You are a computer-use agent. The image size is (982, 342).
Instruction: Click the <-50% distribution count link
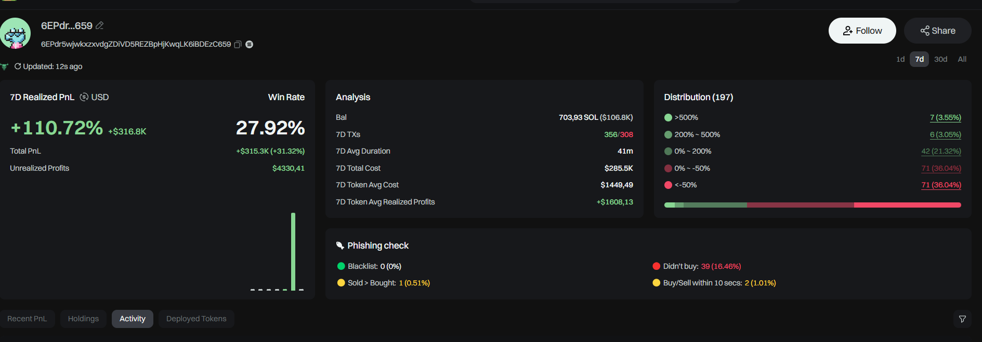[941, 185]
